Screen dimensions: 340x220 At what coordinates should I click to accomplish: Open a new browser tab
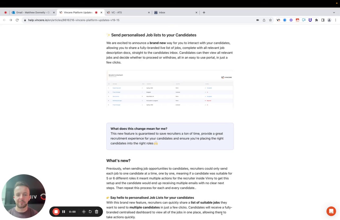click(x=204, y=12)
